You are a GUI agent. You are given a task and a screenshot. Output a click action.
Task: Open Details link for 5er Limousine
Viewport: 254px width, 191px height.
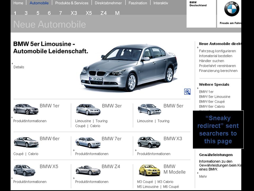19,67
